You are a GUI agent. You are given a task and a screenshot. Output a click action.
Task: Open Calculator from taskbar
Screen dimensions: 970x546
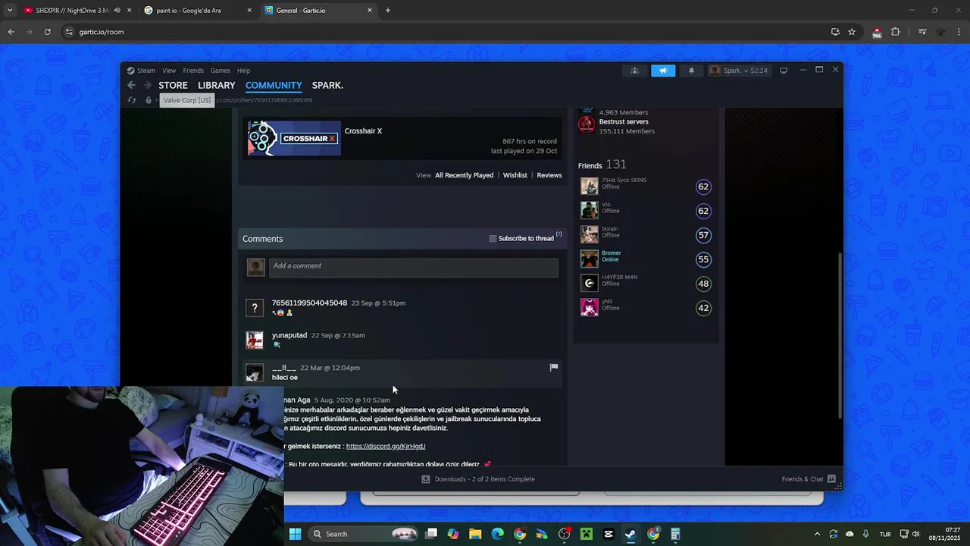(x=675, y=534)
